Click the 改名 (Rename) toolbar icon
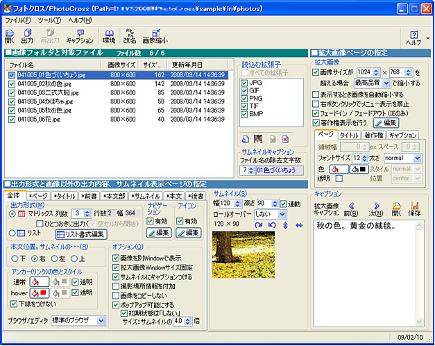The image size is (435, 346). pos(130,36)
